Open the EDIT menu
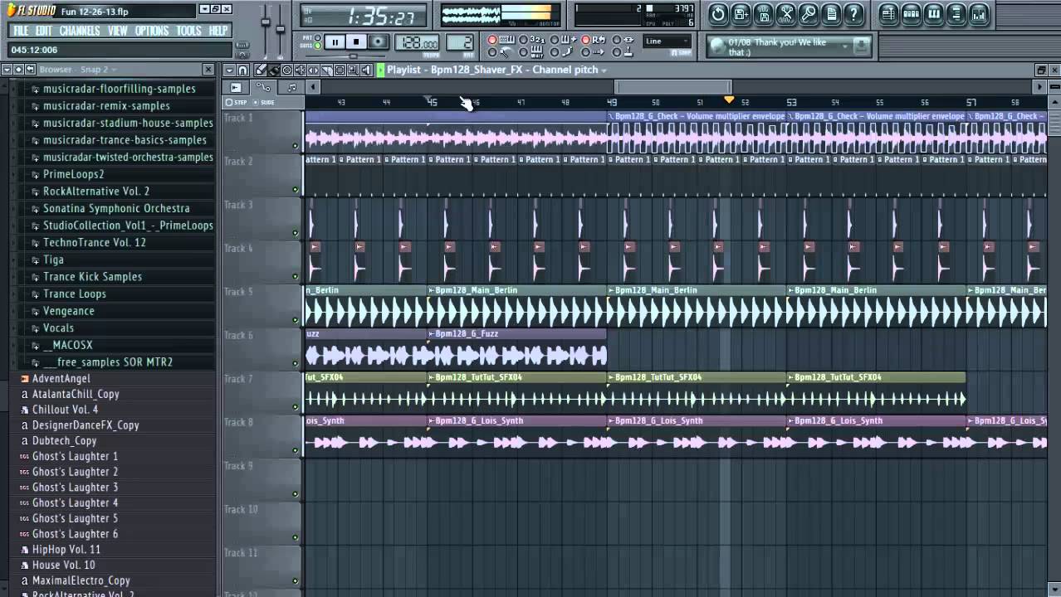Screen dimensions: 1061x597 44,31
